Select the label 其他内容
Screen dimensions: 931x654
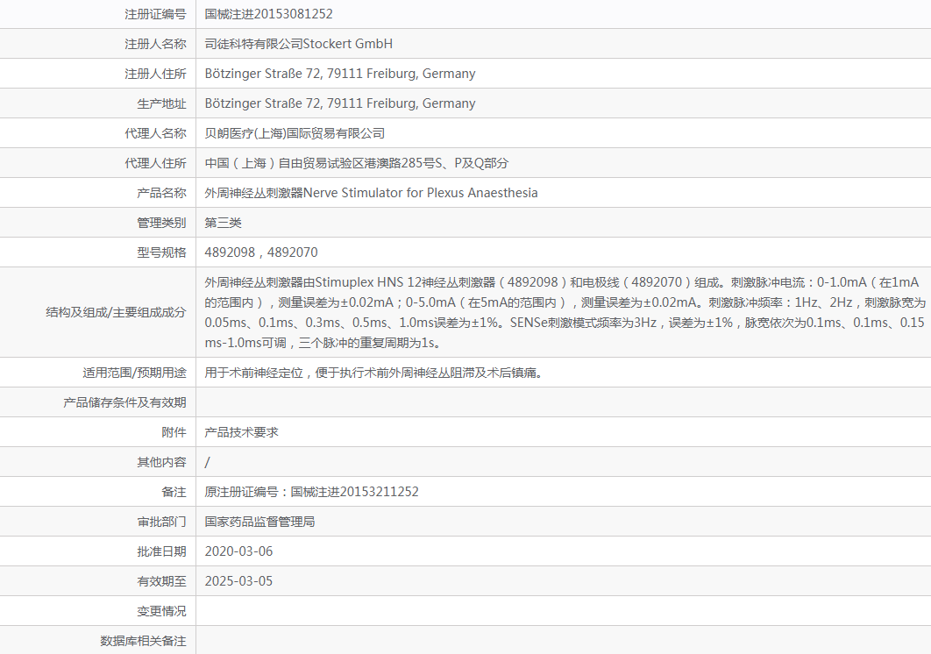click(161, 462)
